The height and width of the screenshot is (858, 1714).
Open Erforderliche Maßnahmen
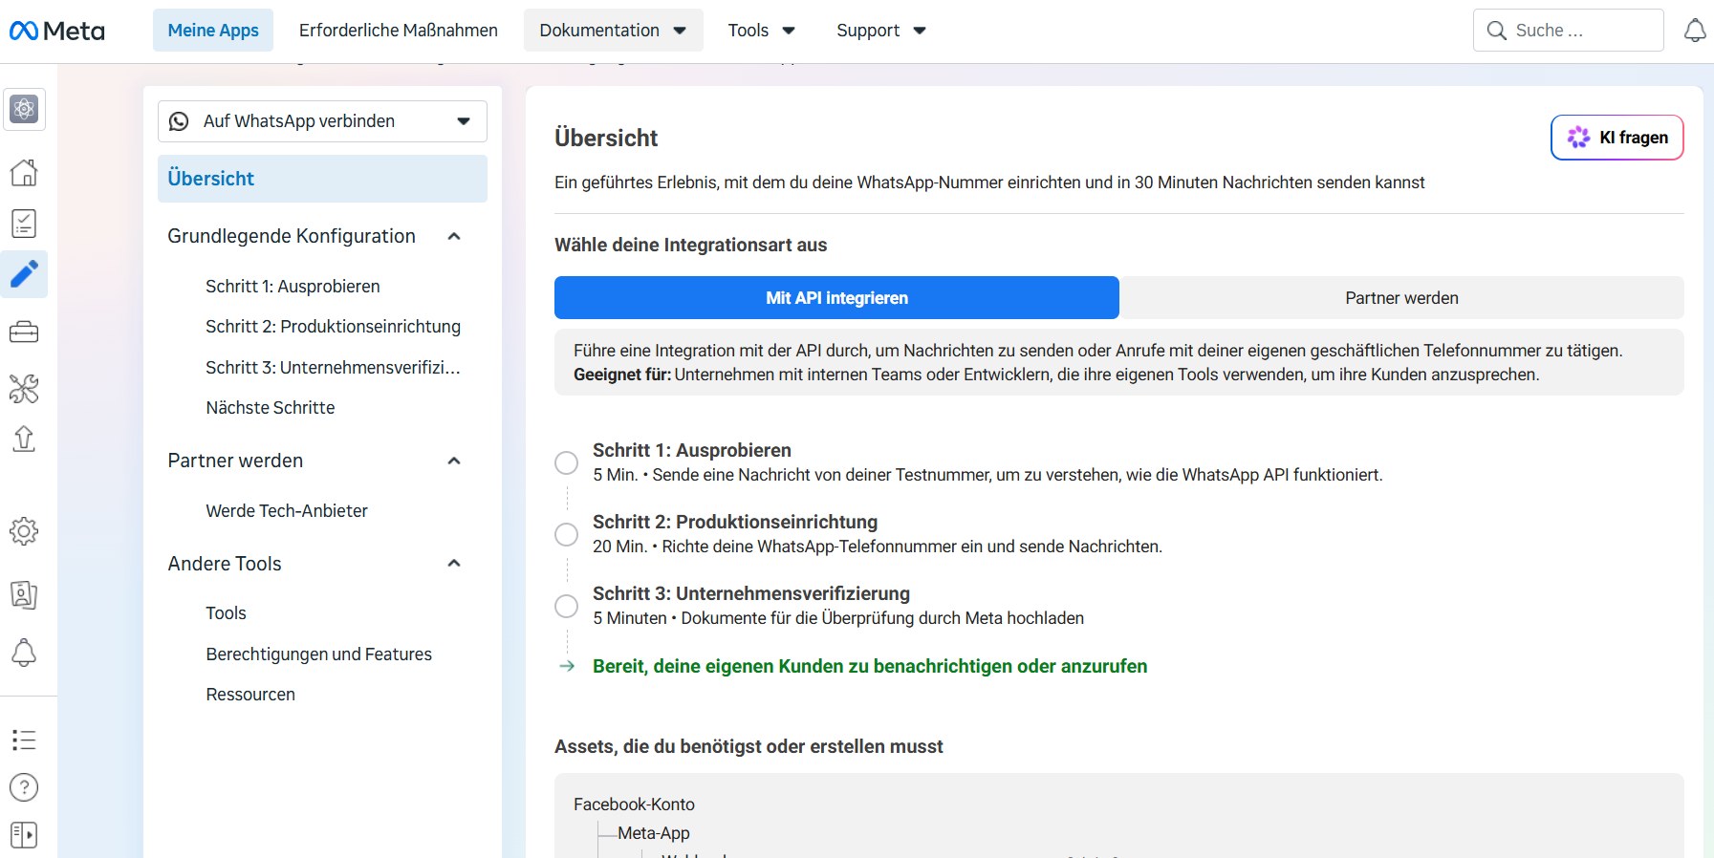tap(399, 31)
